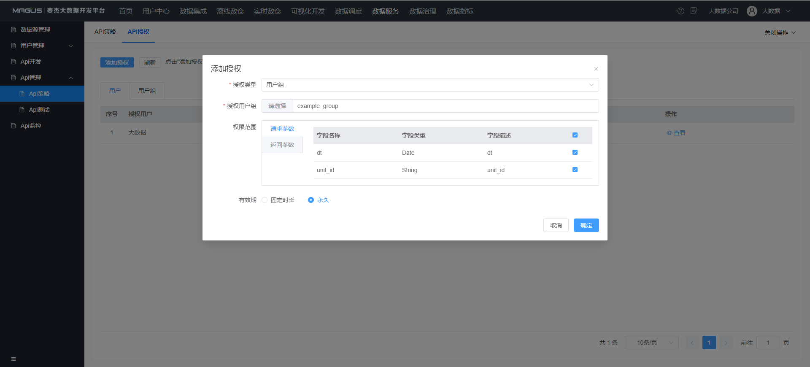Image resolution: width=810 pixels, height=367 pixels.
Task: Open the 大数据 user account dropdown
Action: click(776, 11)
